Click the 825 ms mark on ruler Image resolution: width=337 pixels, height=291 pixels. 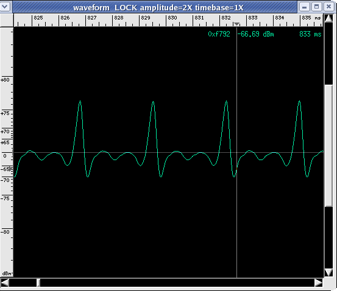[x=38, y=18]
